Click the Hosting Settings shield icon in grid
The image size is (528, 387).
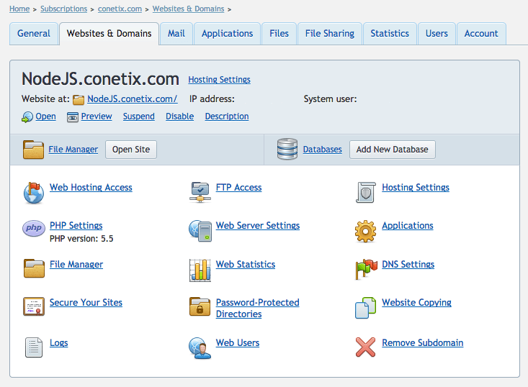coord(366,192)
